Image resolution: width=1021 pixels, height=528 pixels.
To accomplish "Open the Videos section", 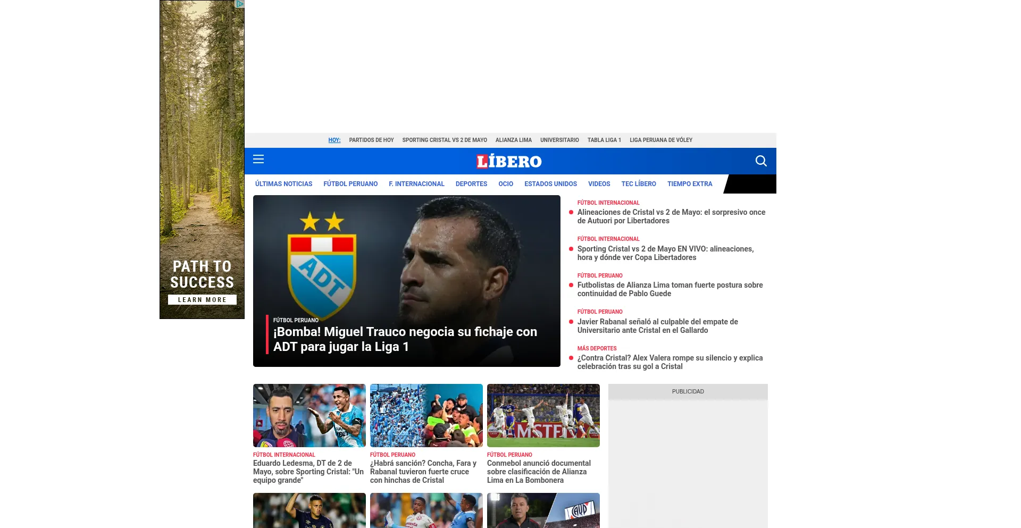I will 599,184.
